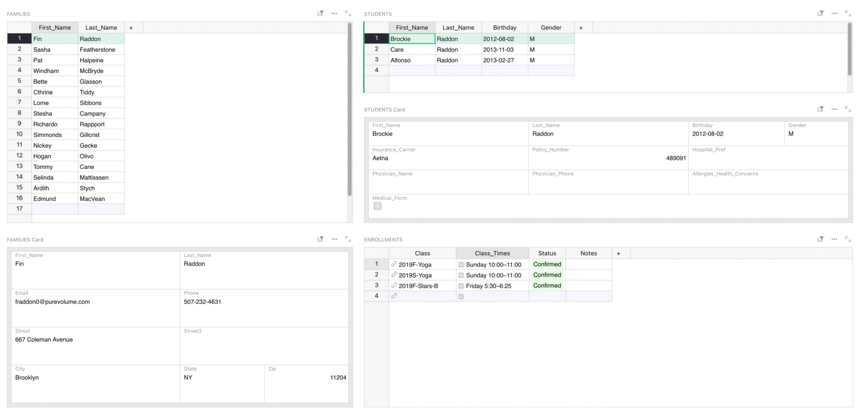Expand the FAMILIES Card section

pos(348,239)
